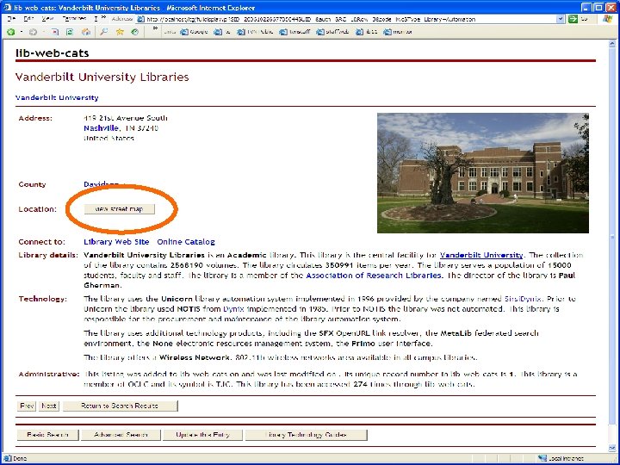This screenshot has width=620, height=465.
Task: Click the Refresh page icon
Action: 70,32
